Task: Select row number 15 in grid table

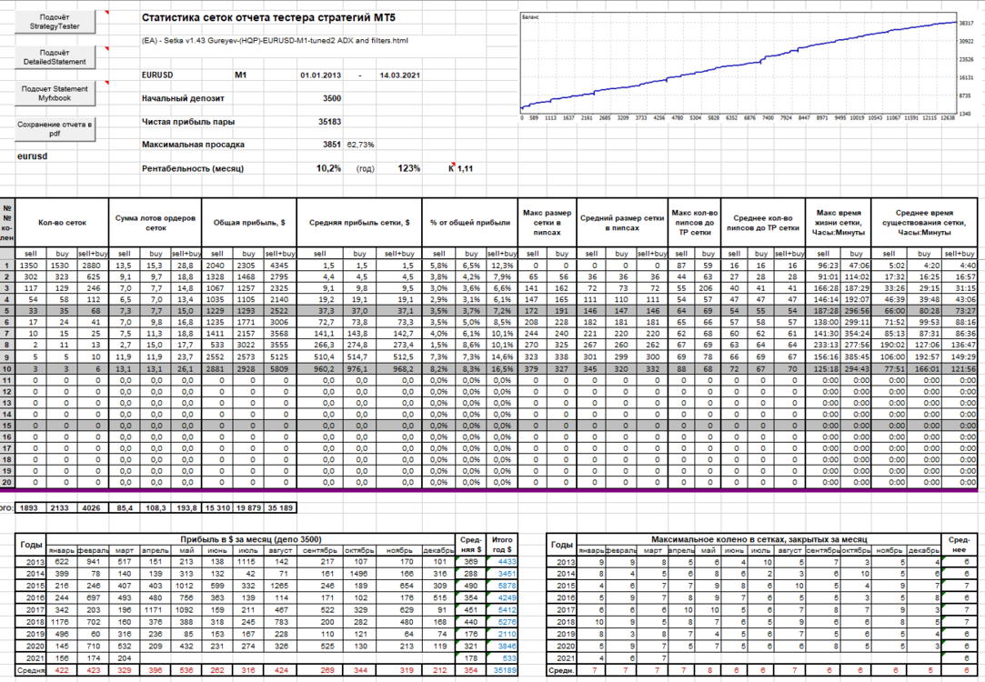Action: pos(7,426)
